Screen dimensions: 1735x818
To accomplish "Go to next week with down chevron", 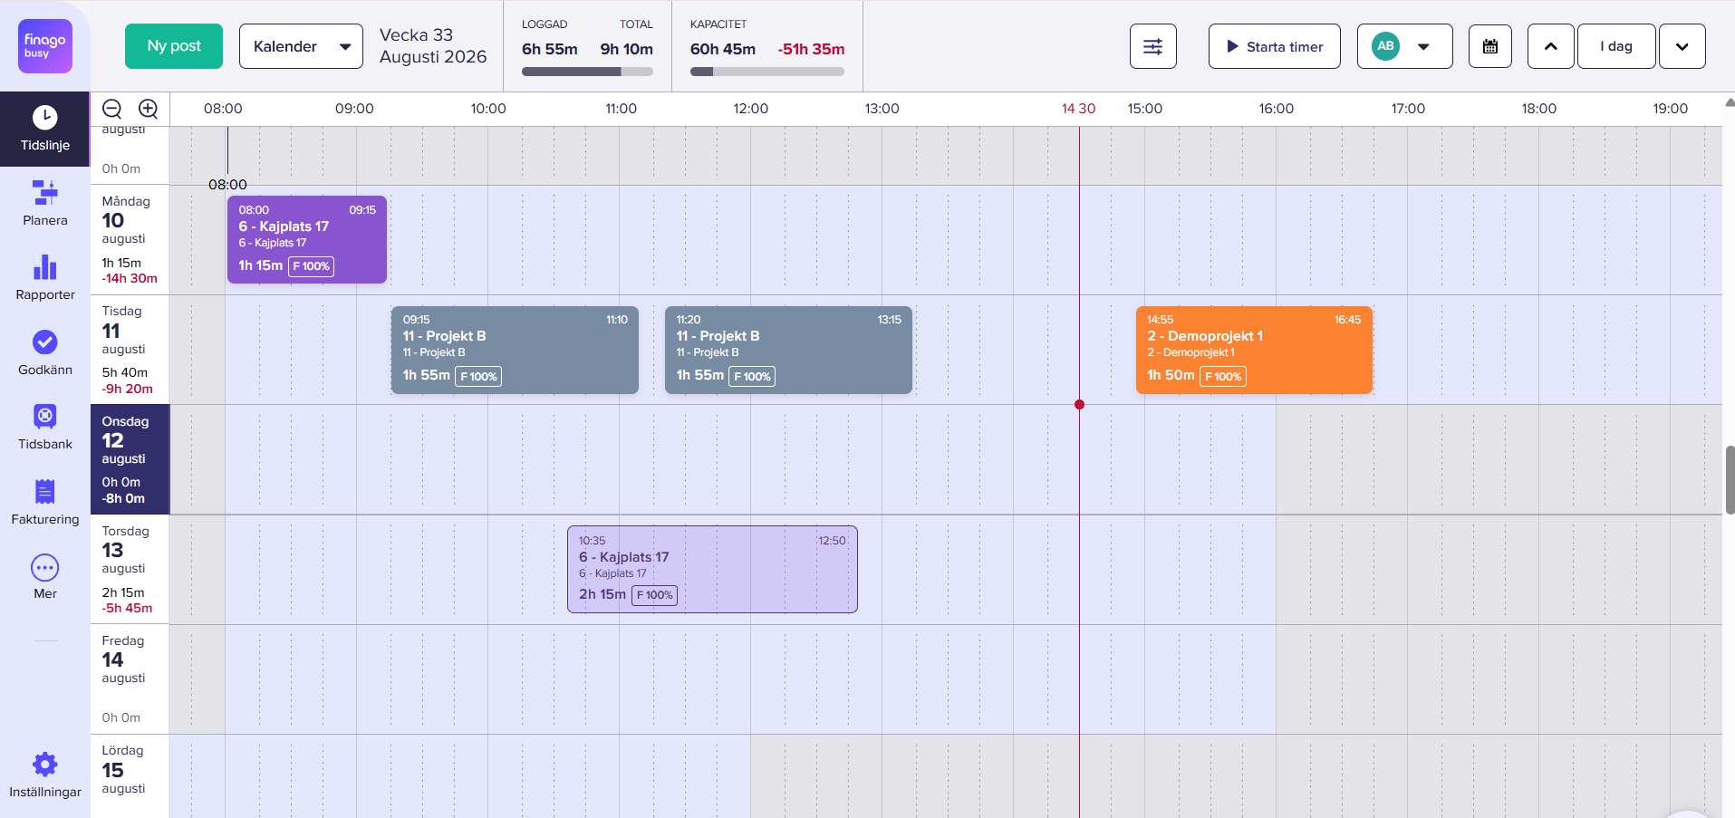I will [1682, 46].
